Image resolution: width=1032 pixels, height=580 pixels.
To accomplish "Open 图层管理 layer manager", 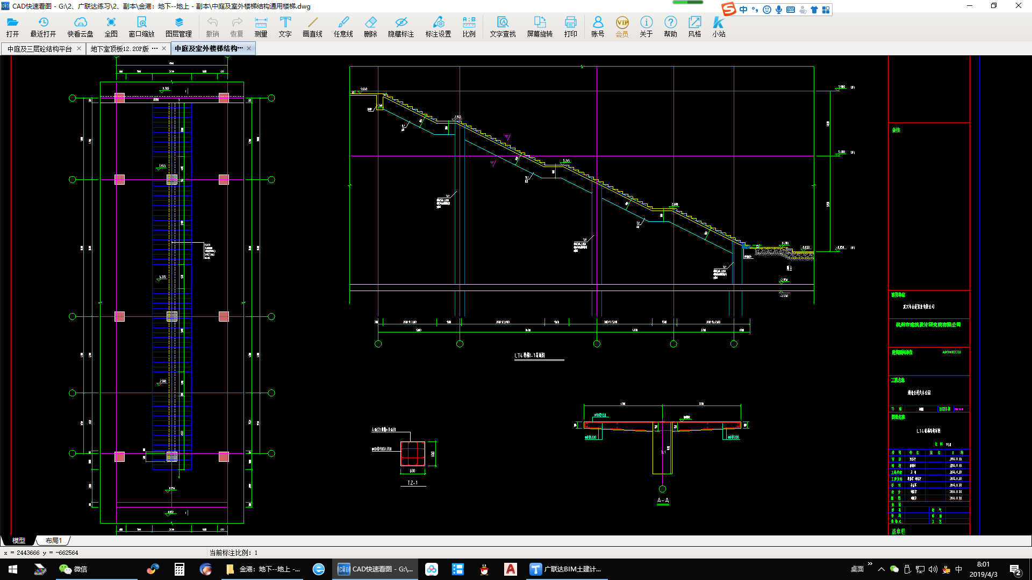I will click(178, 26).
